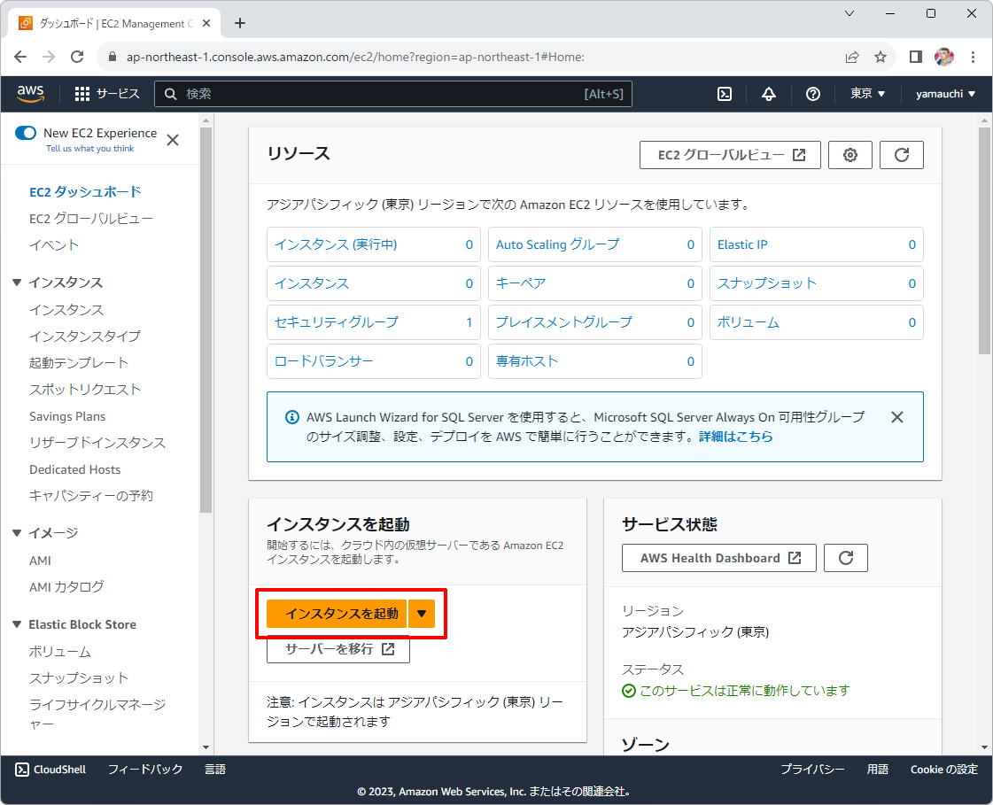Open resource settings gear
The width and height of the screenshot is (993, 805).
(850, 155)
